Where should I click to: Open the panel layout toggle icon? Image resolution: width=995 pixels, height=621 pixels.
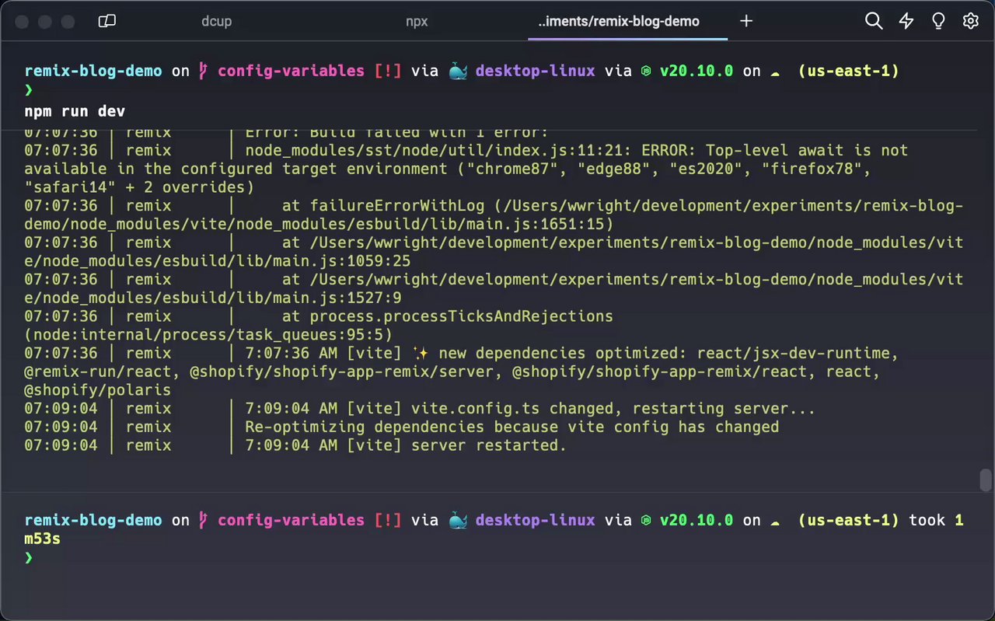(x=107, y=21)
